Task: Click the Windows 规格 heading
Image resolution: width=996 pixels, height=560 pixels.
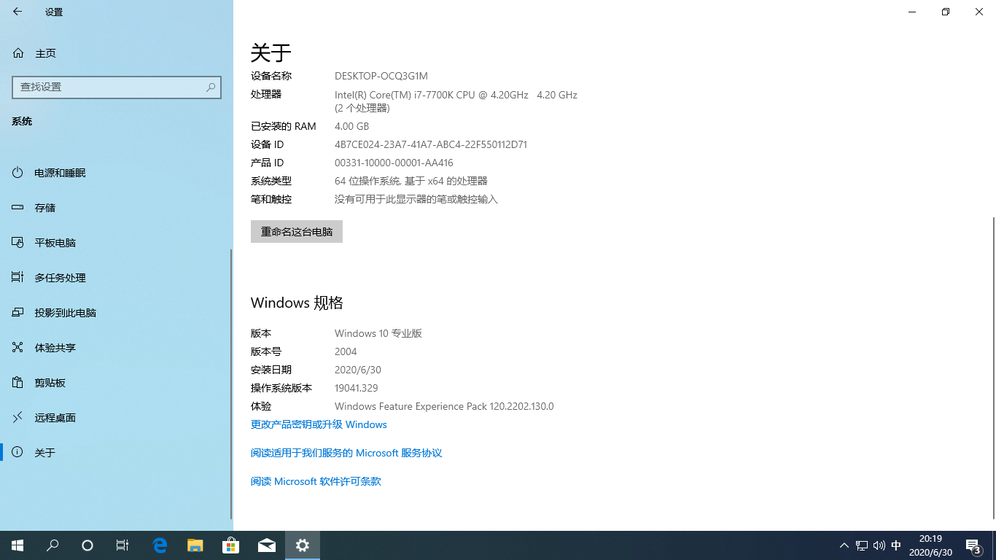Action: (297, 303)
